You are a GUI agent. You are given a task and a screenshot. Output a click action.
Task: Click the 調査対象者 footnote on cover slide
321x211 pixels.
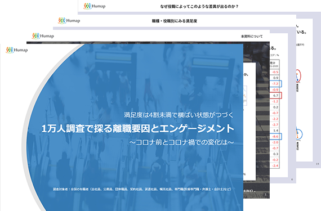tap(142, 189)
